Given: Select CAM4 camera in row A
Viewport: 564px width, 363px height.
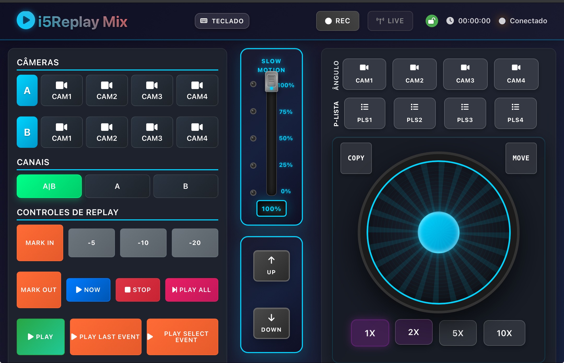Looking at the screenshot, I should tap(197, 90).
